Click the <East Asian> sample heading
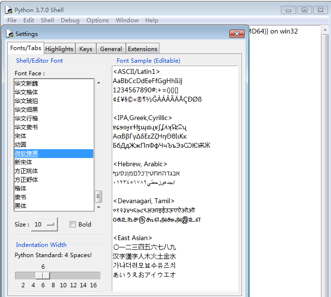Image resolution: width=331 pixels, height=297 pixels. [x=133, y=238]
